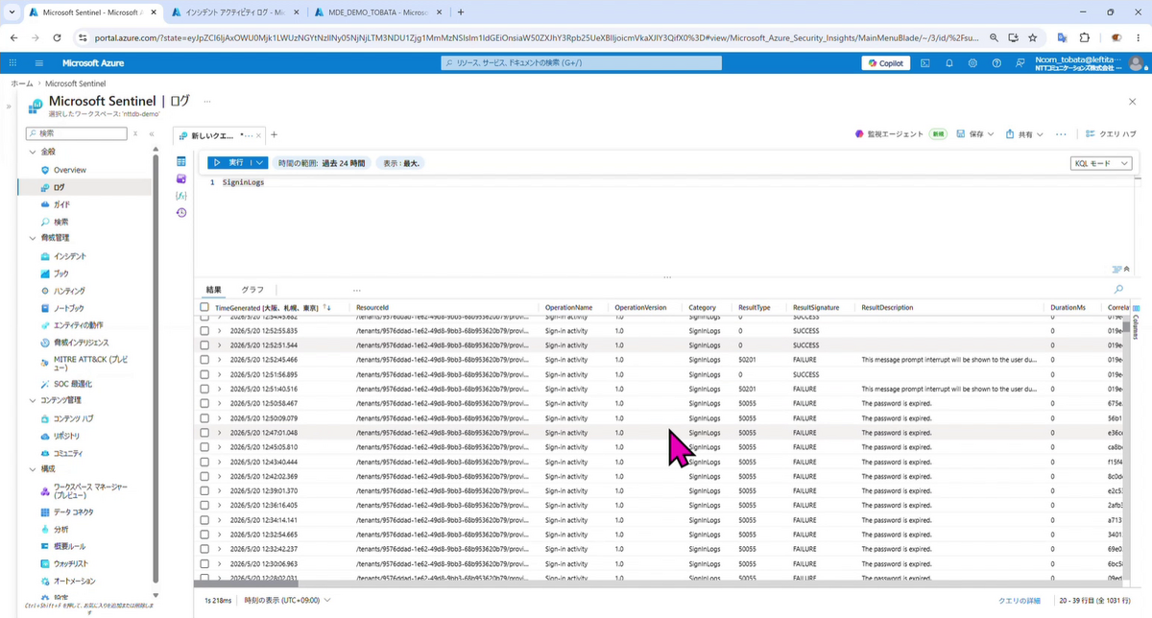The height and width of the screenshot is (618, 1152).
Task: Open the 共有 dropdown
Action: 1024,134
